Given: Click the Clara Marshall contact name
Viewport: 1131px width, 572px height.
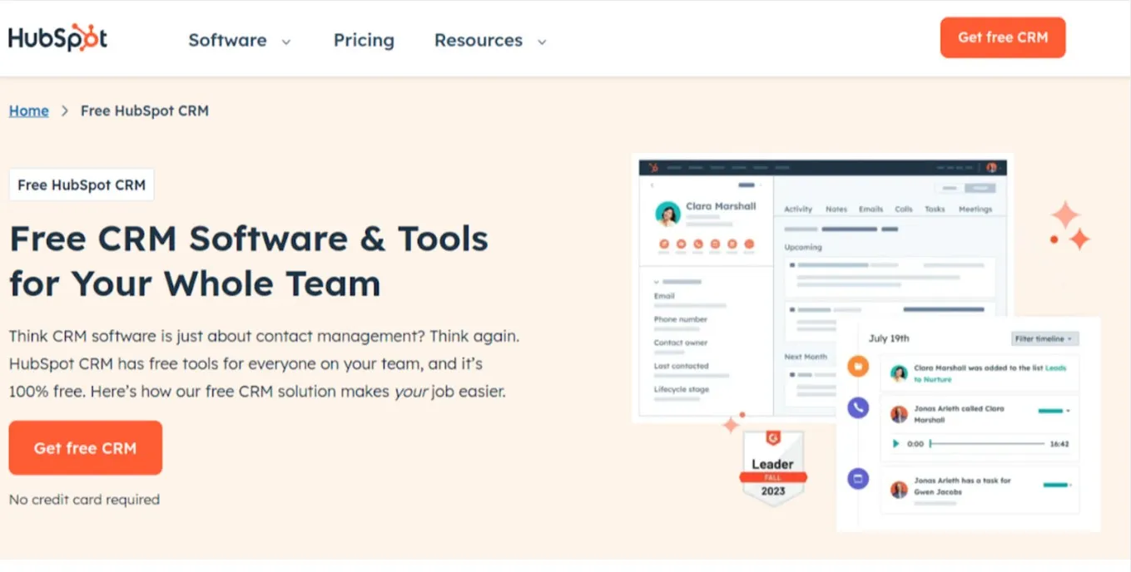Looking at the screenshot, I should 721,206.
